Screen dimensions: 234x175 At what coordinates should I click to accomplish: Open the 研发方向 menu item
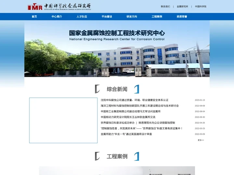pyautogui.click(x=132, y=17)
